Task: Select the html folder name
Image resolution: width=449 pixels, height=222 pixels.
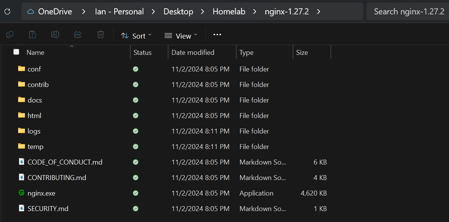Action: click(x=34, y=115)
